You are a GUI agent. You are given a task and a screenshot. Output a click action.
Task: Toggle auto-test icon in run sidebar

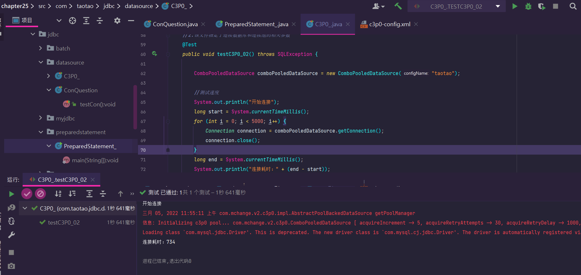click(x=12, y=221)
